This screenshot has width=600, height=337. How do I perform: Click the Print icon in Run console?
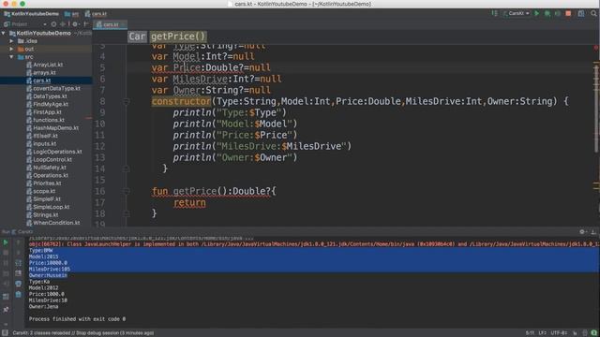tap(18, 284)
